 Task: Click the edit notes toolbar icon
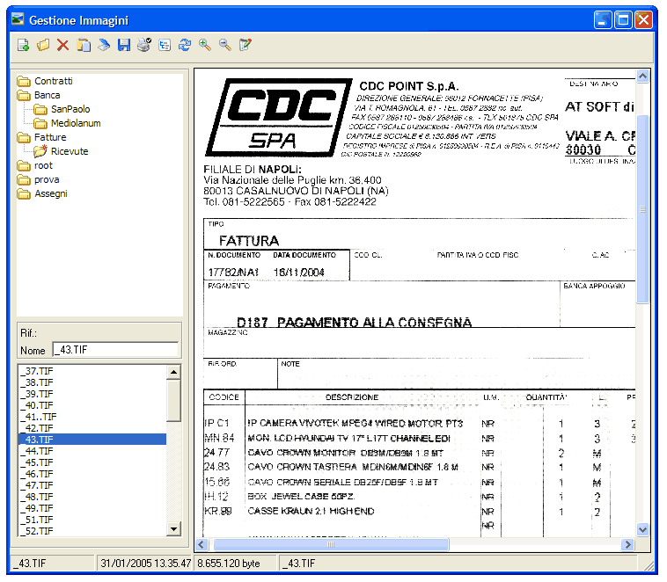pos(246,45)
